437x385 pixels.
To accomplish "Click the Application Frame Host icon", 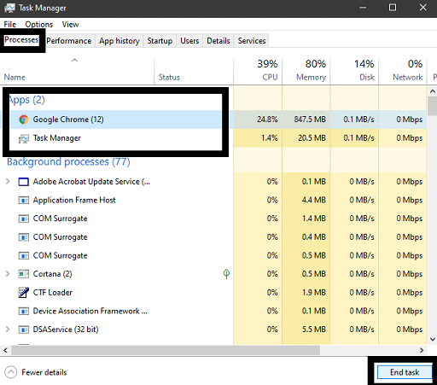I will 24,201.
